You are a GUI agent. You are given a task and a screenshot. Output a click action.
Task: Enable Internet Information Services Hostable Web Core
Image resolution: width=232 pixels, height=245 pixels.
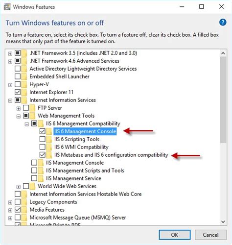pos(18,194)
